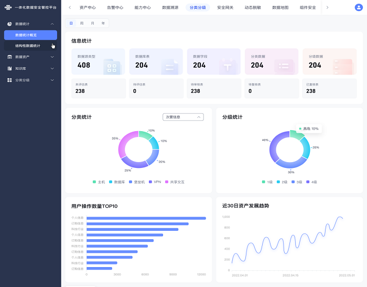Collapse the 数据统计 sidebar section

tap(52, 24)
